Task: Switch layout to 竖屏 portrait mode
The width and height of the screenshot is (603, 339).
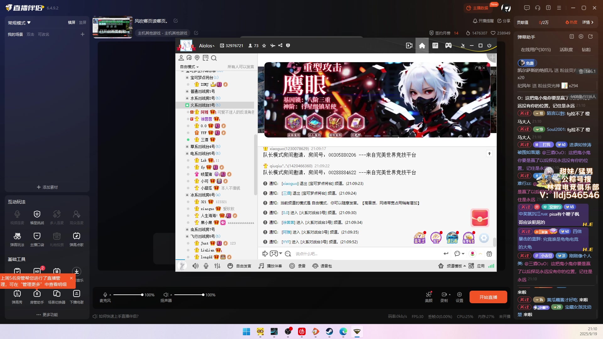Action: tap(83, 23)
